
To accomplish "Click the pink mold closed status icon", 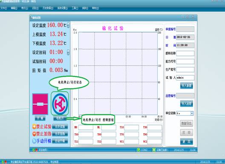I will tap(40, 104).
